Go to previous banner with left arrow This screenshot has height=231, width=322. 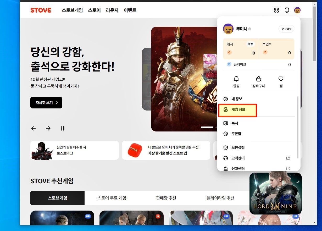(34, 128)
